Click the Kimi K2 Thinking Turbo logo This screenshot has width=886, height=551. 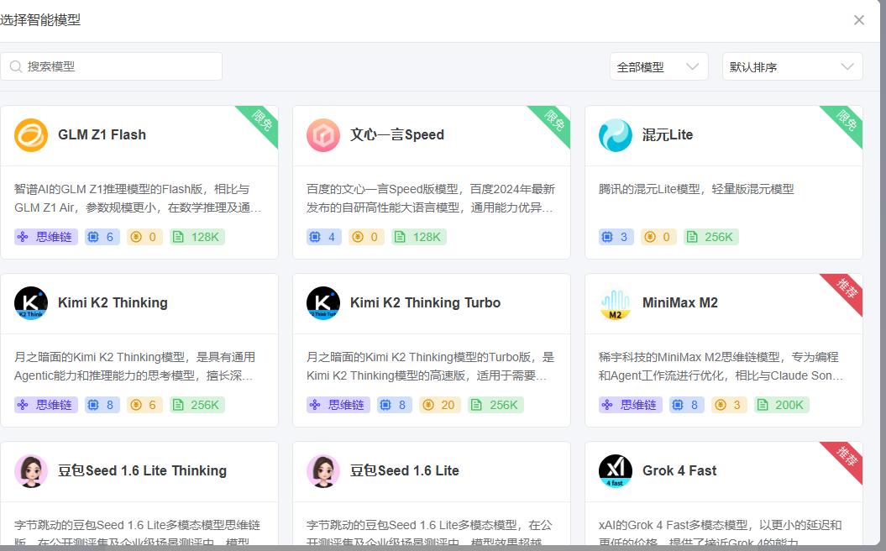coord(323,303)
